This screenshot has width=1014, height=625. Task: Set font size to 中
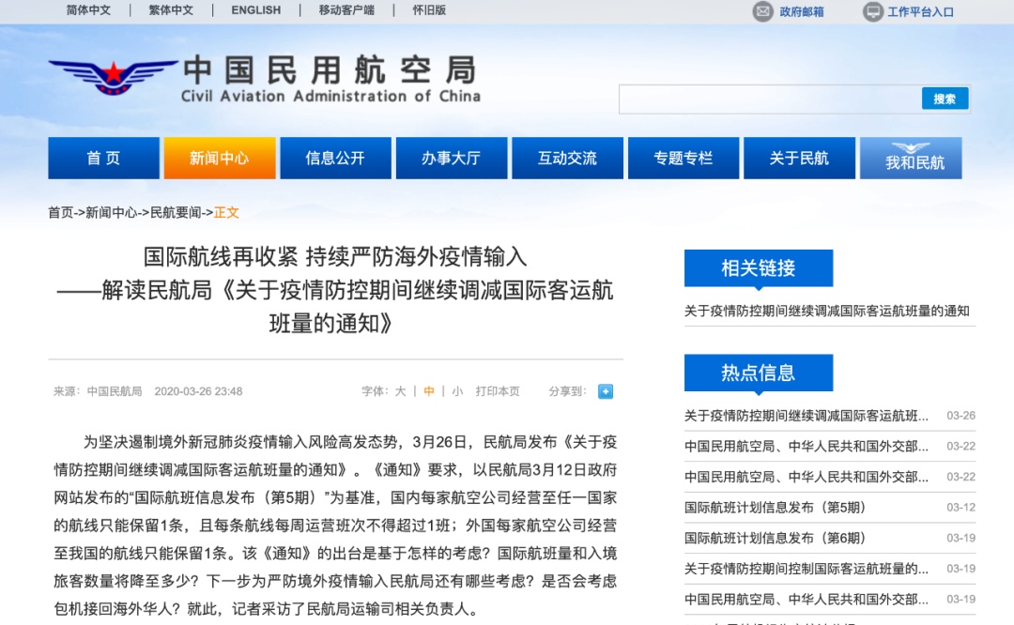pos(429,391)
